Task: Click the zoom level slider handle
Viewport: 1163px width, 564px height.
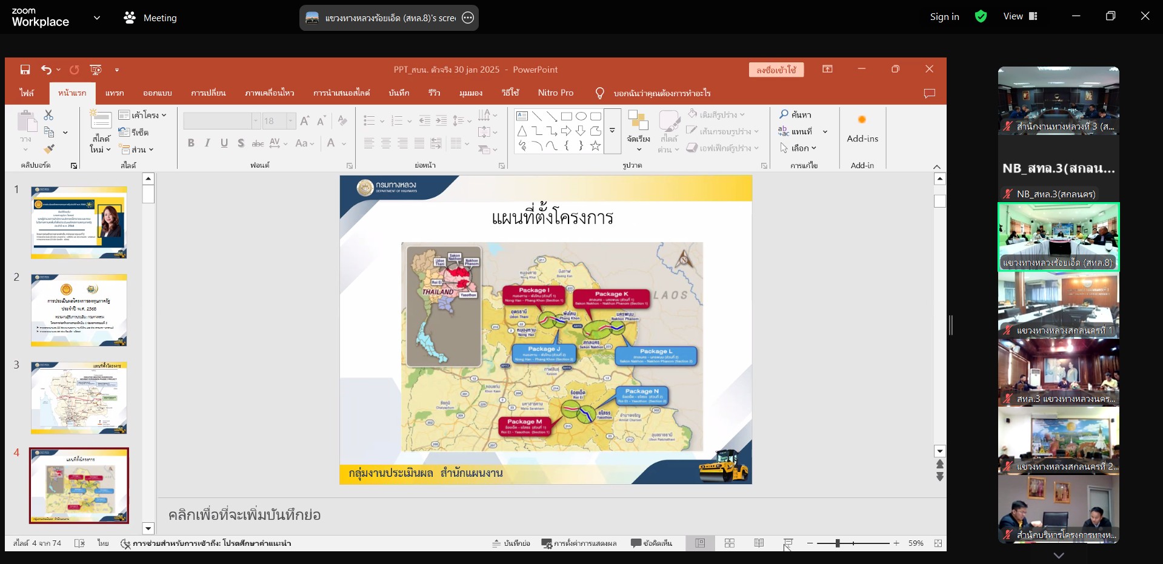Action: [838, 543]
